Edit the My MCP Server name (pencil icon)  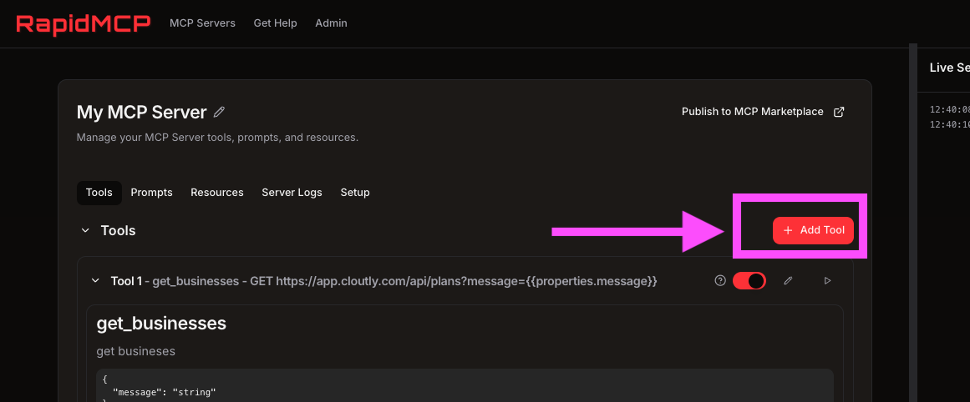click(x=219, y=113)
